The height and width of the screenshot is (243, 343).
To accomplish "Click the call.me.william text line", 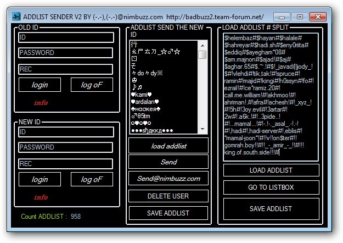I will coord(260,95).
